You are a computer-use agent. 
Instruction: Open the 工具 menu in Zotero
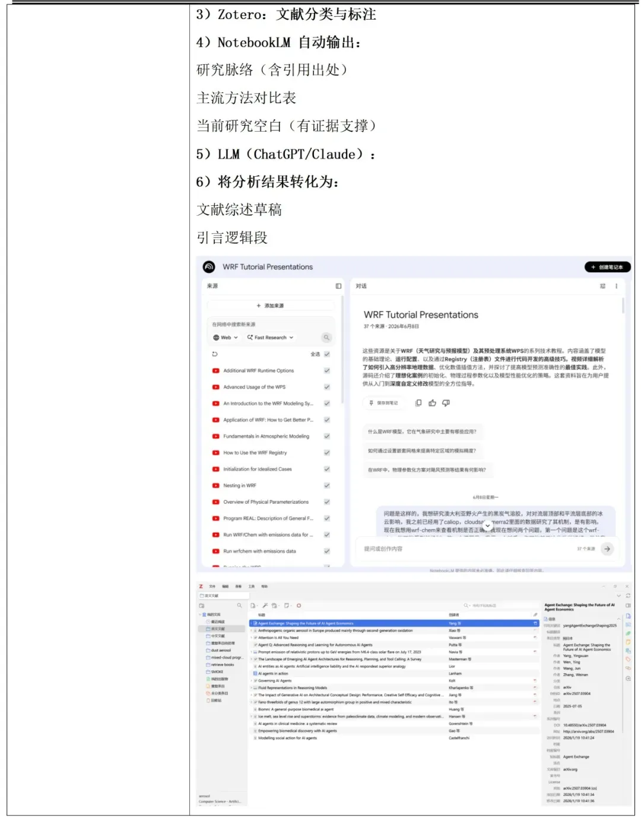(251, 586)
